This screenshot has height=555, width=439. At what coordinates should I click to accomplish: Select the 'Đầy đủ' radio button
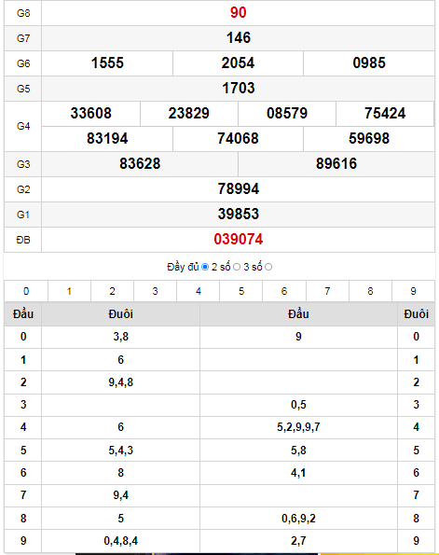tap(205, 267)
